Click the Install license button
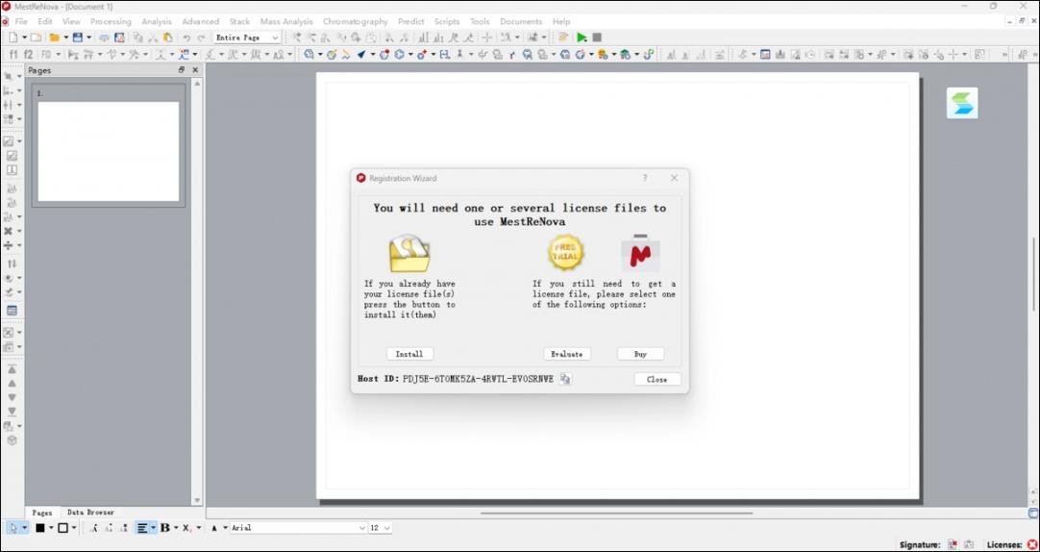 (x=409, y=354)
